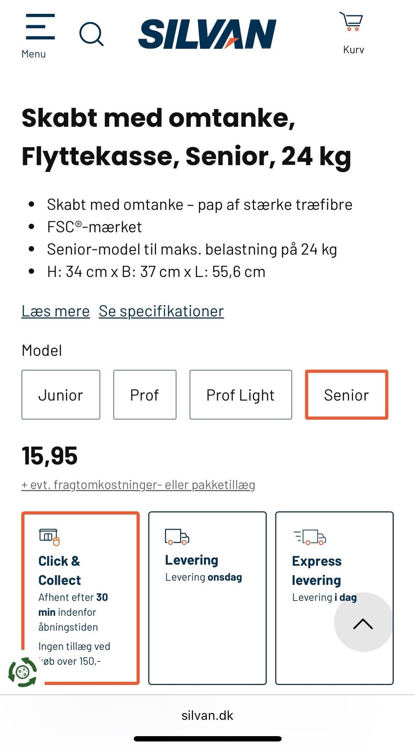
Task: Tap the Kurv label under cart
Action: click(354, 49)
